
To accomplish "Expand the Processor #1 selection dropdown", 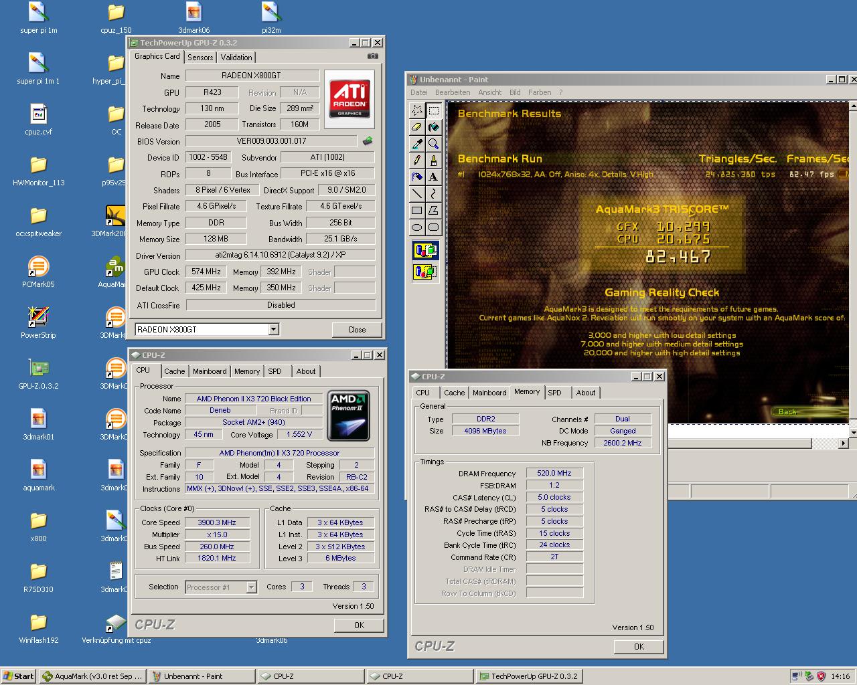I will [251, 587].
